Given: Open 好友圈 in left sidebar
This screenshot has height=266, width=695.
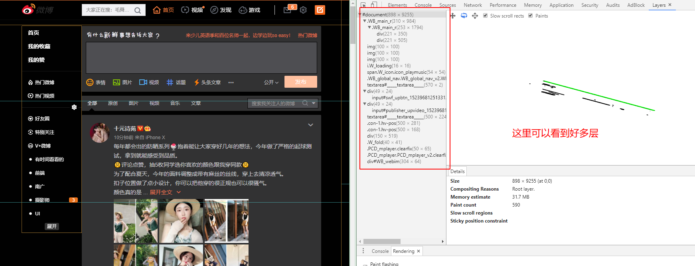Looking at the screenshot, I should pyautogui.click(x=39, y=118).
